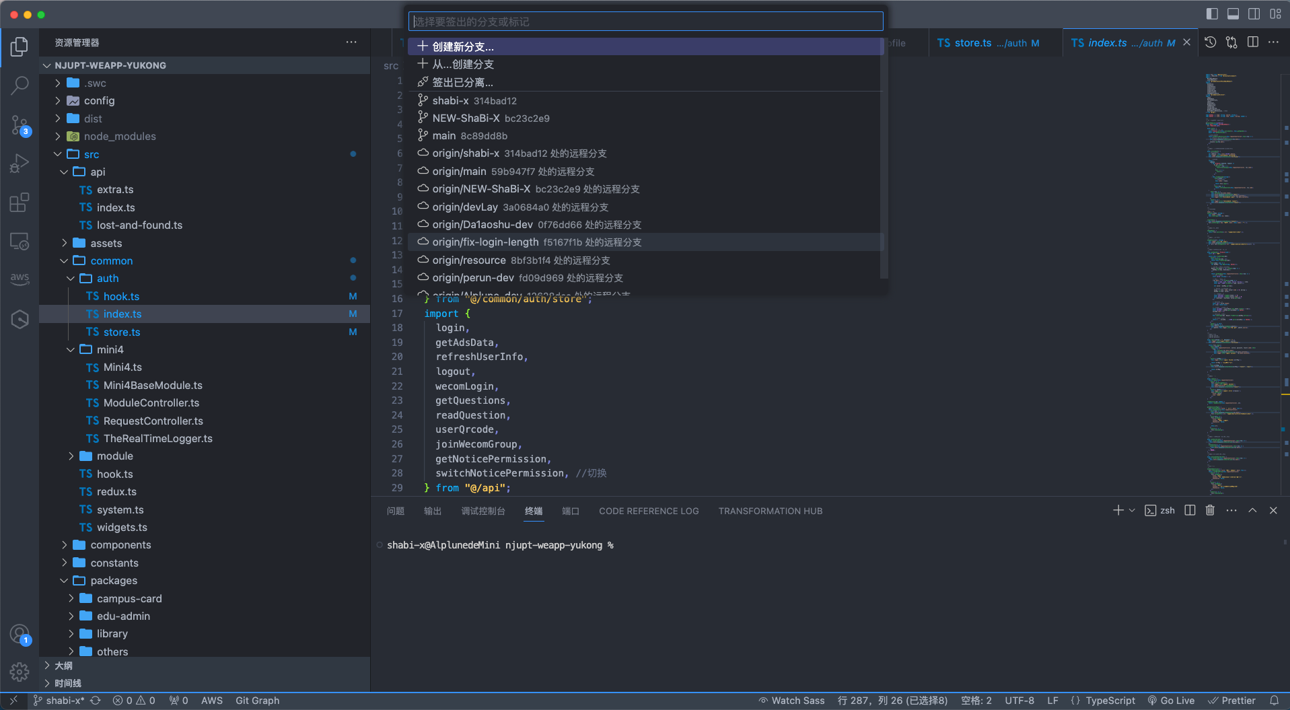Check out the main branch 8c89dd8b
This screenshot has height=710, width=1290.
pyautogui.click(x=645, y=135)
